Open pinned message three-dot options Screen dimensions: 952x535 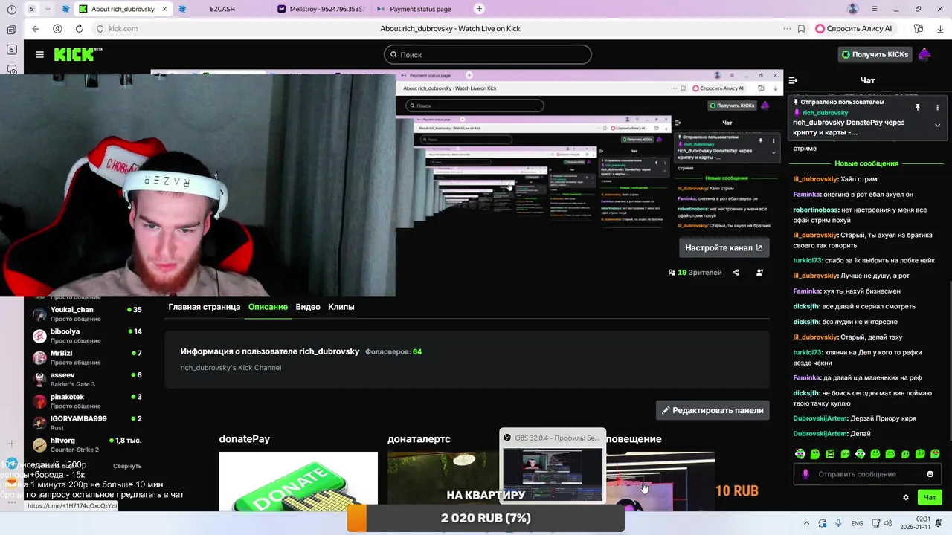(937, 107)
